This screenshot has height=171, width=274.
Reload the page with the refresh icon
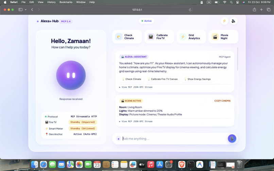(x=190, y=10)
